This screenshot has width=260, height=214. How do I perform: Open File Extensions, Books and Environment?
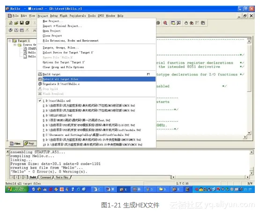[x=97, y=41]
